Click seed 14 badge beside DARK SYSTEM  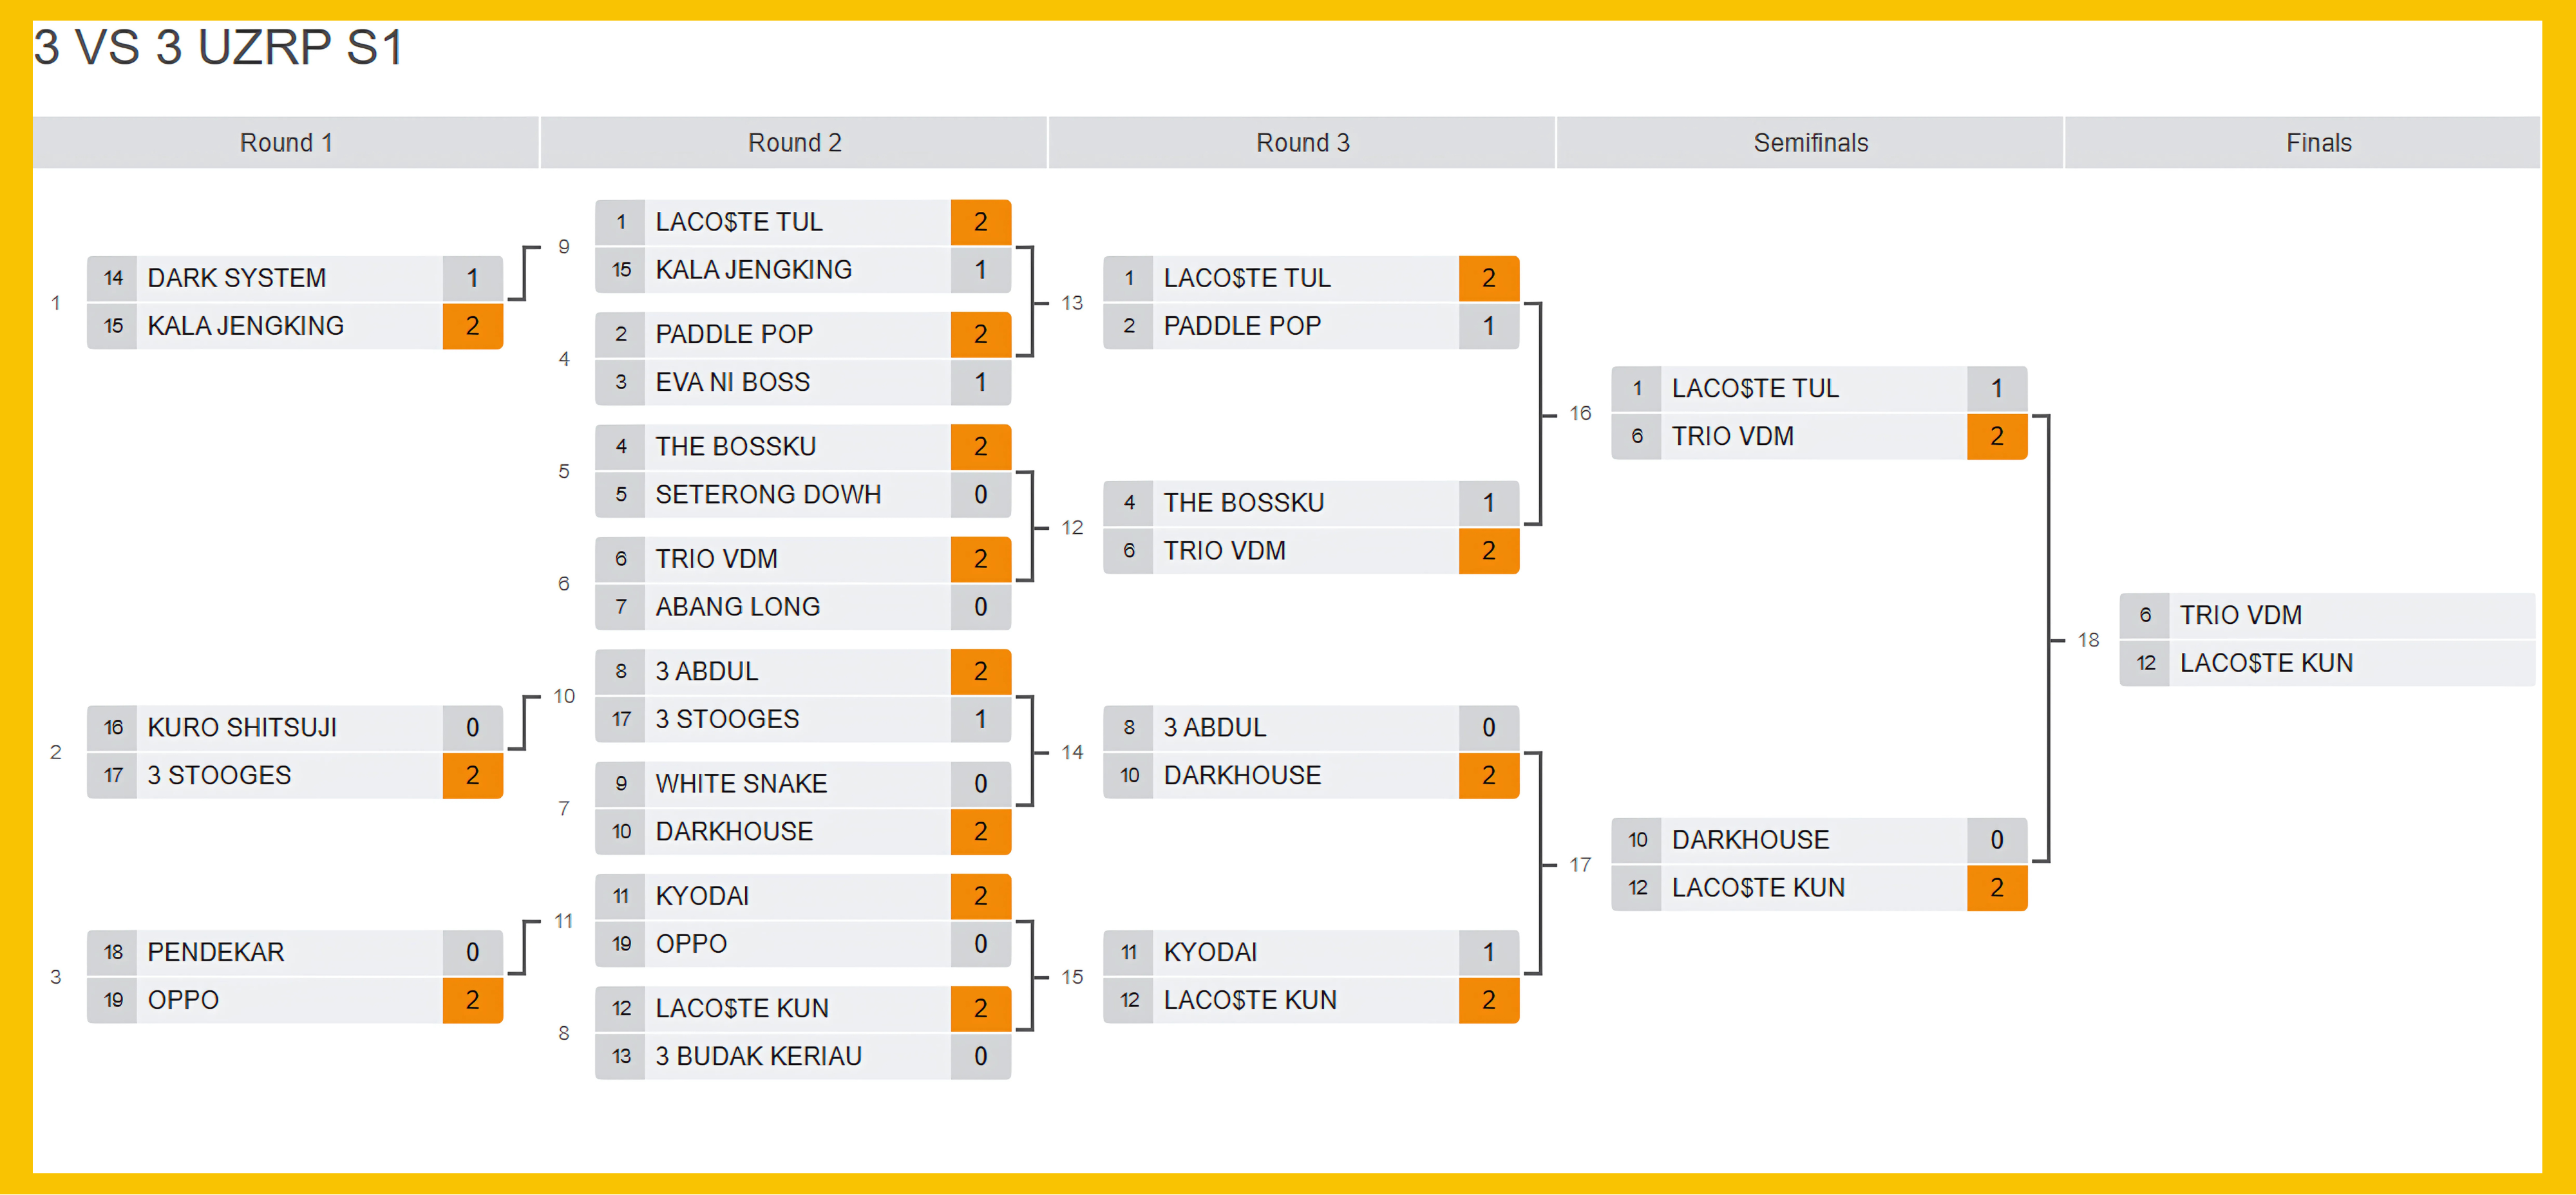tap(113, 278)
